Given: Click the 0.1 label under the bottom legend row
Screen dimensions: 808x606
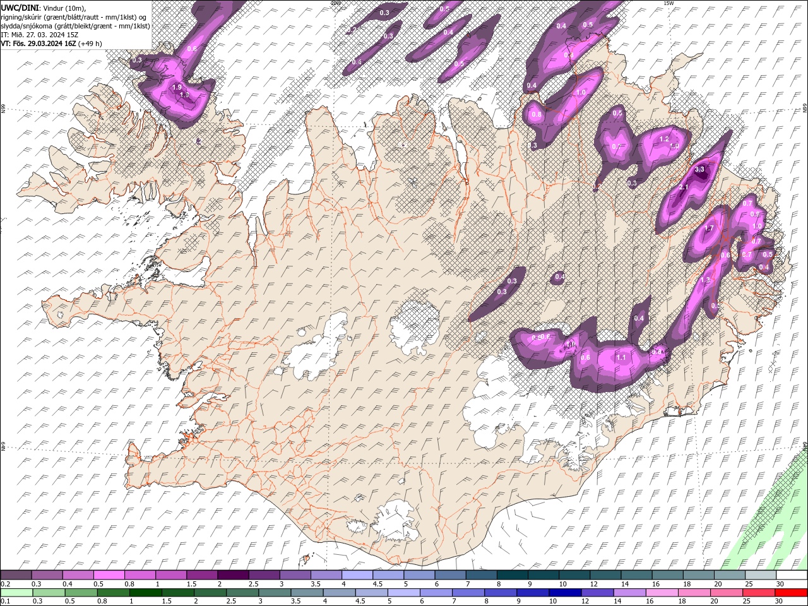Looking at the screenshot, I should [x=5, y=602].
